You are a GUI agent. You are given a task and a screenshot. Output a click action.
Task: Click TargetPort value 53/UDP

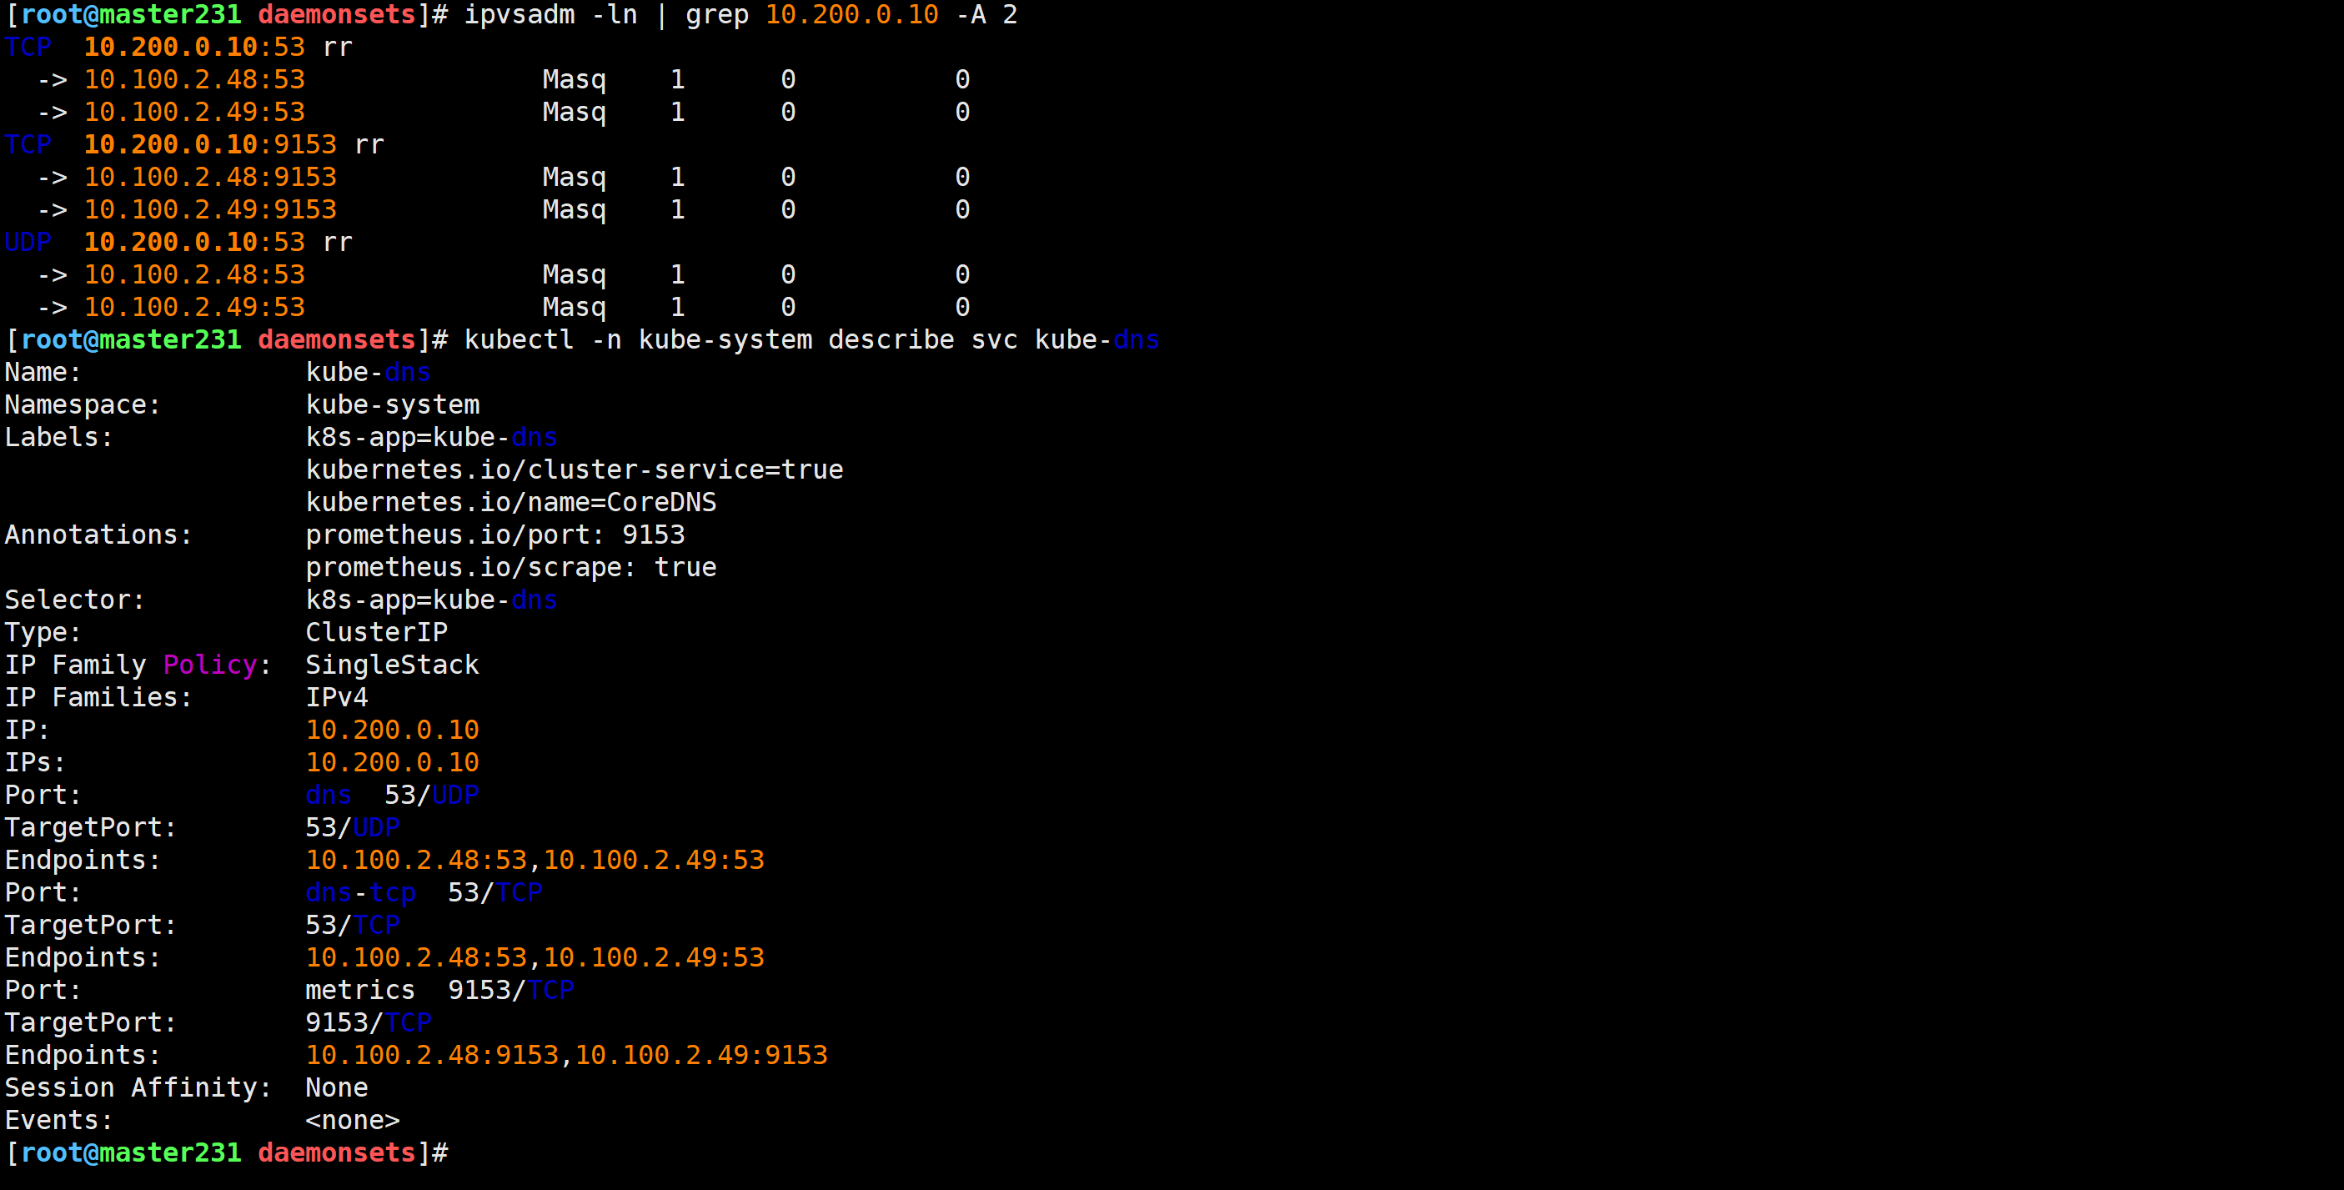(x=353, y=828)
